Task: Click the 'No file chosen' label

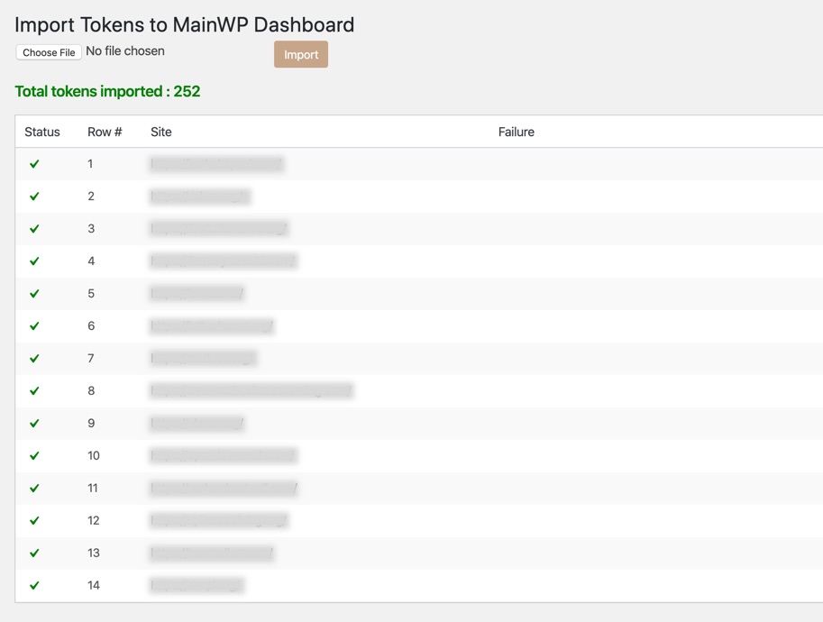Action: point(125,50)
